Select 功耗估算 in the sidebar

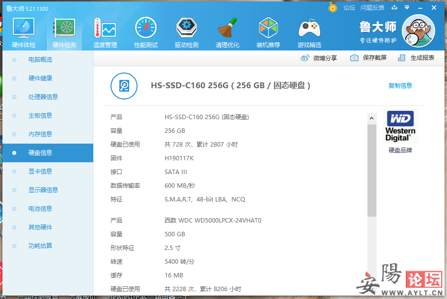point(40,246)
